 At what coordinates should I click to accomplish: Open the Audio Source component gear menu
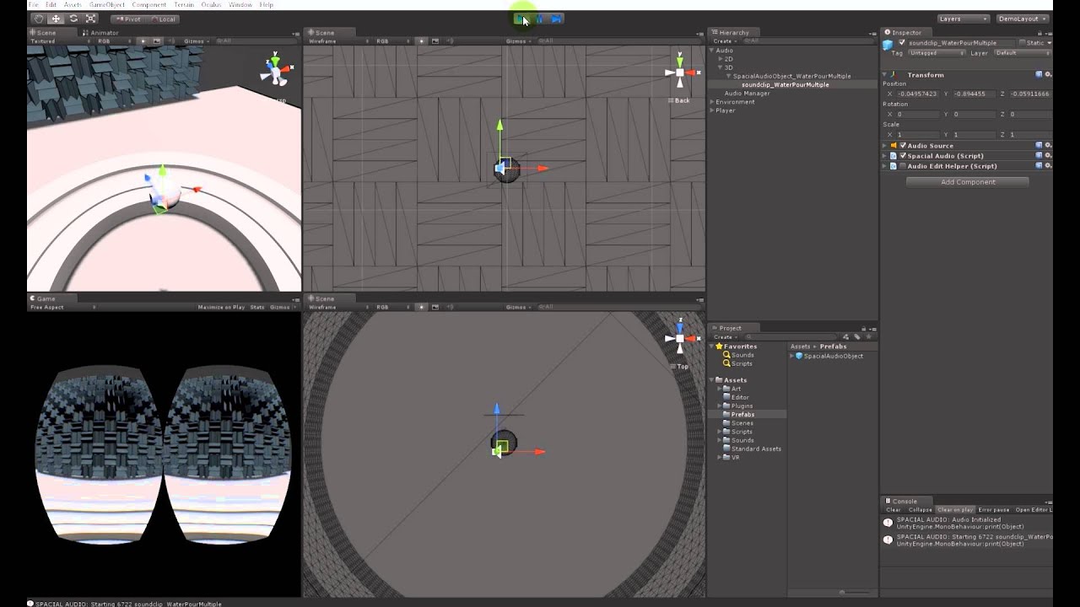(1048, 145)
